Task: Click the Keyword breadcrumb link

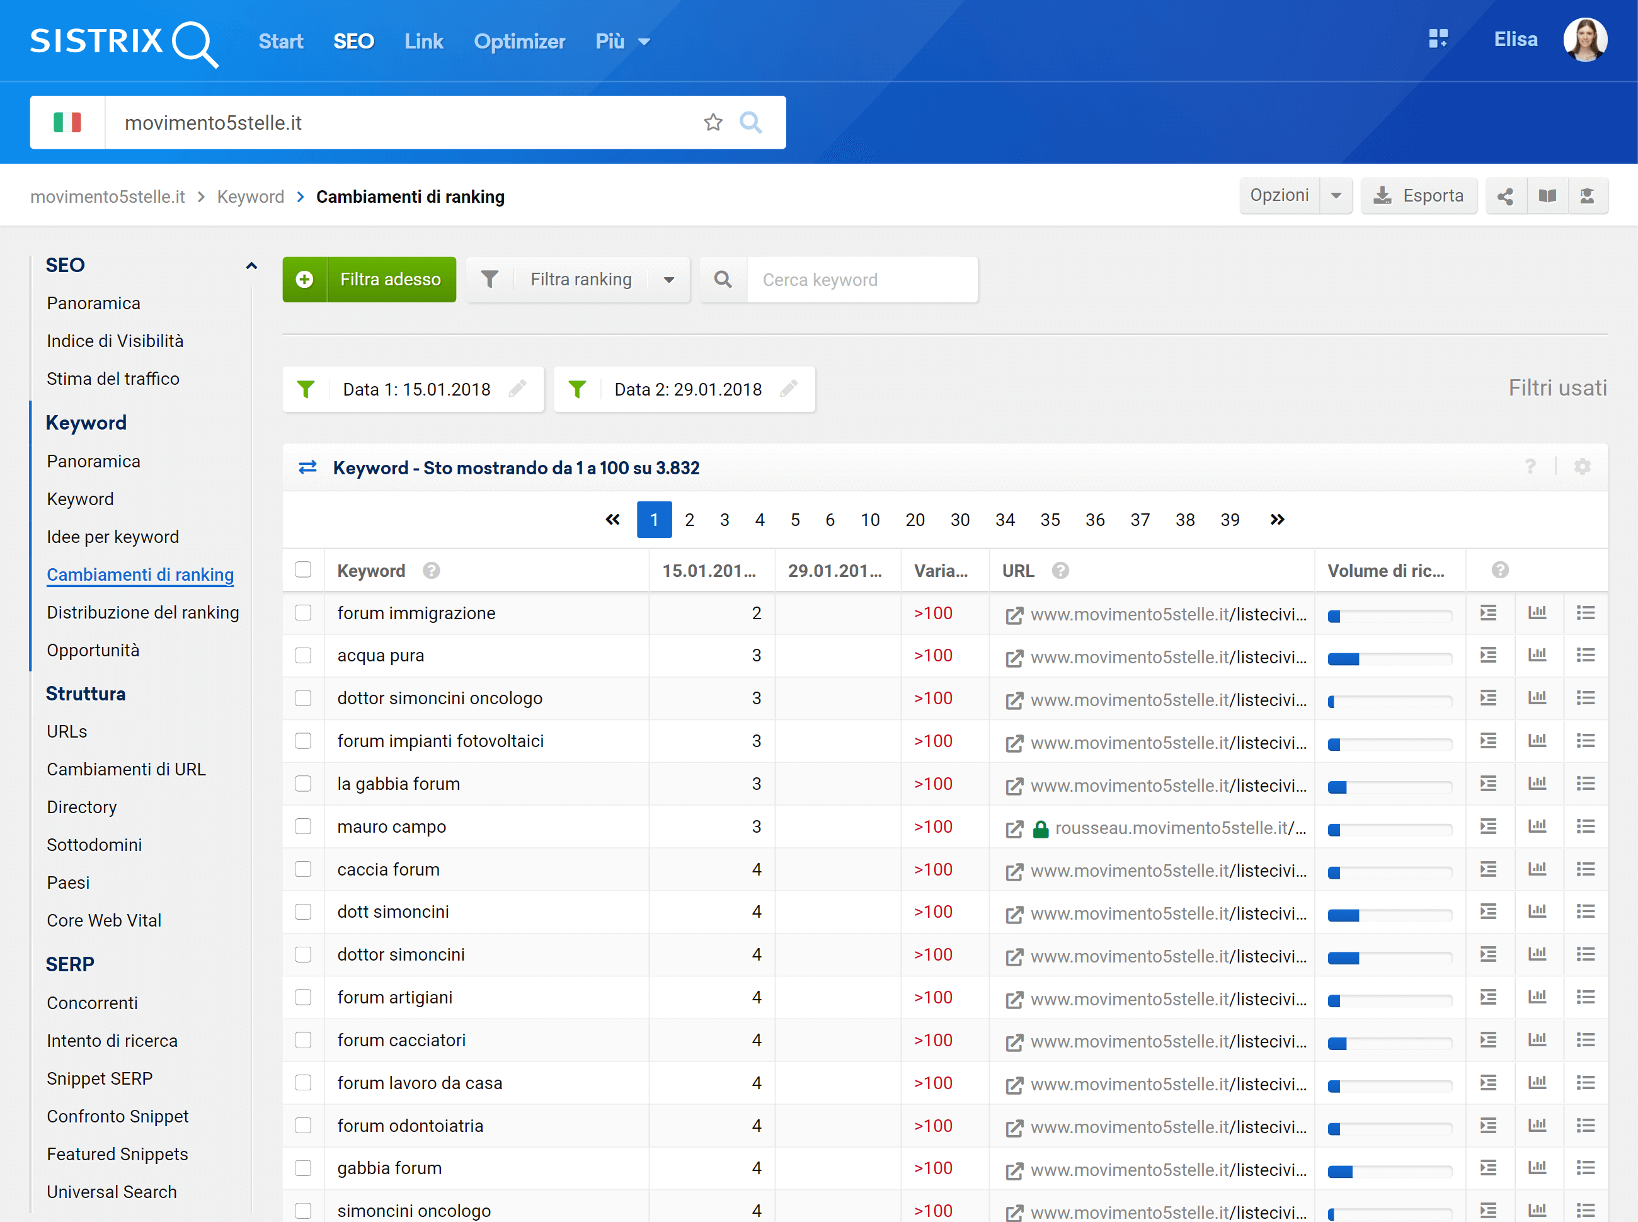Action: [250, 197]
